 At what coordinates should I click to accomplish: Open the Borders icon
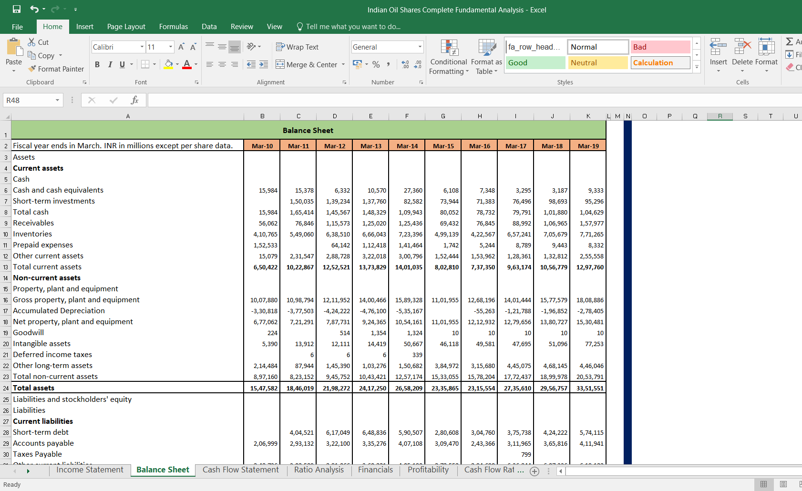145,64
